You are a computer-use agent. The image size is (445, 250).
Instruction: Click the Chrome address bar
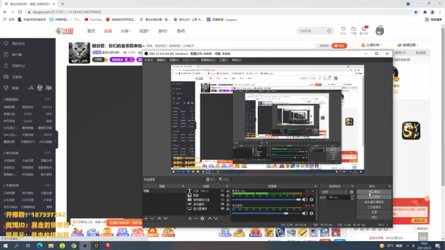[218, 12]
